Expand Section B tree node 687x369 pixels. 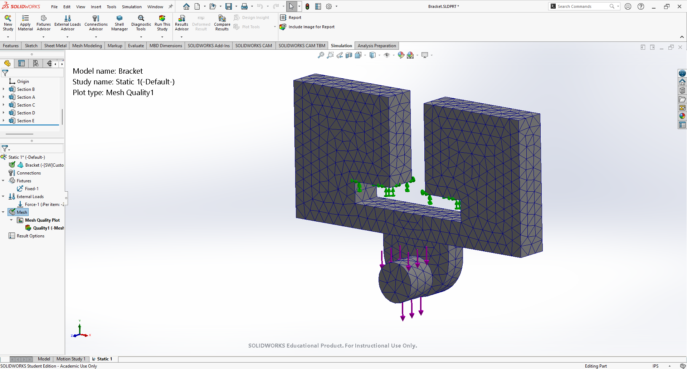pyautogui.click(x=4, y=89)
